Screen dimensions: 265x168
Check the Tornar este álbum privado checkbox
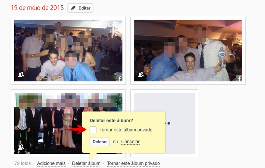[93, 130]
